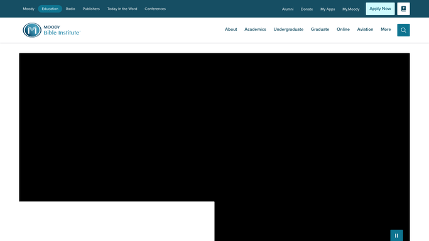The height and width of the screenshot is (241, 429).
Task: Go to the Online section
Action: (343, 29)
